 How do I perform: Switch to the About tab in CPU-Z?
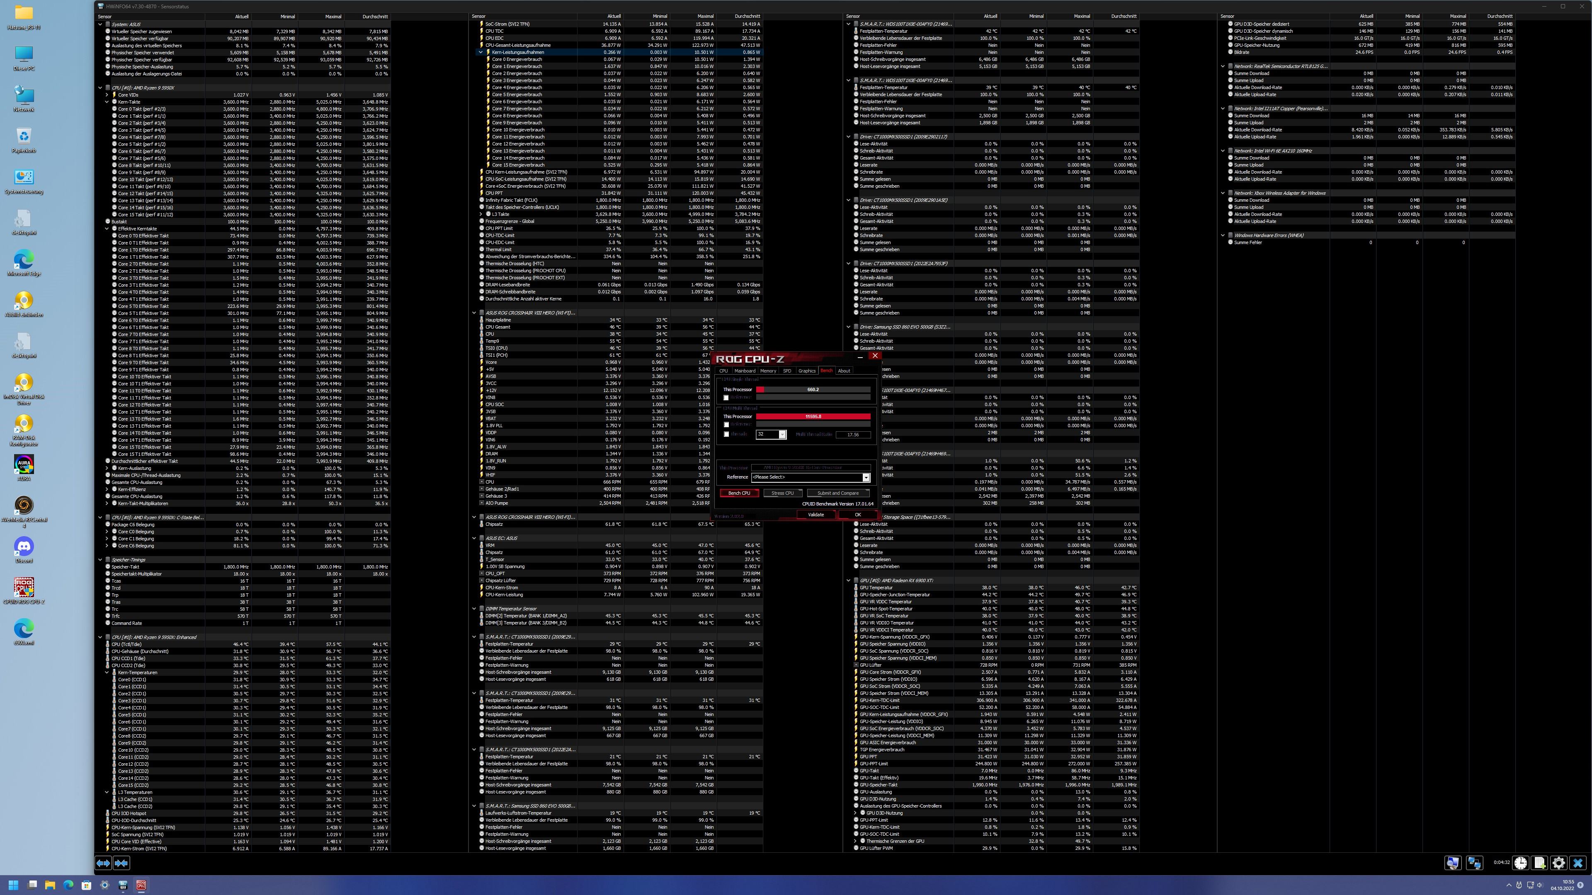tap(844, 370)
